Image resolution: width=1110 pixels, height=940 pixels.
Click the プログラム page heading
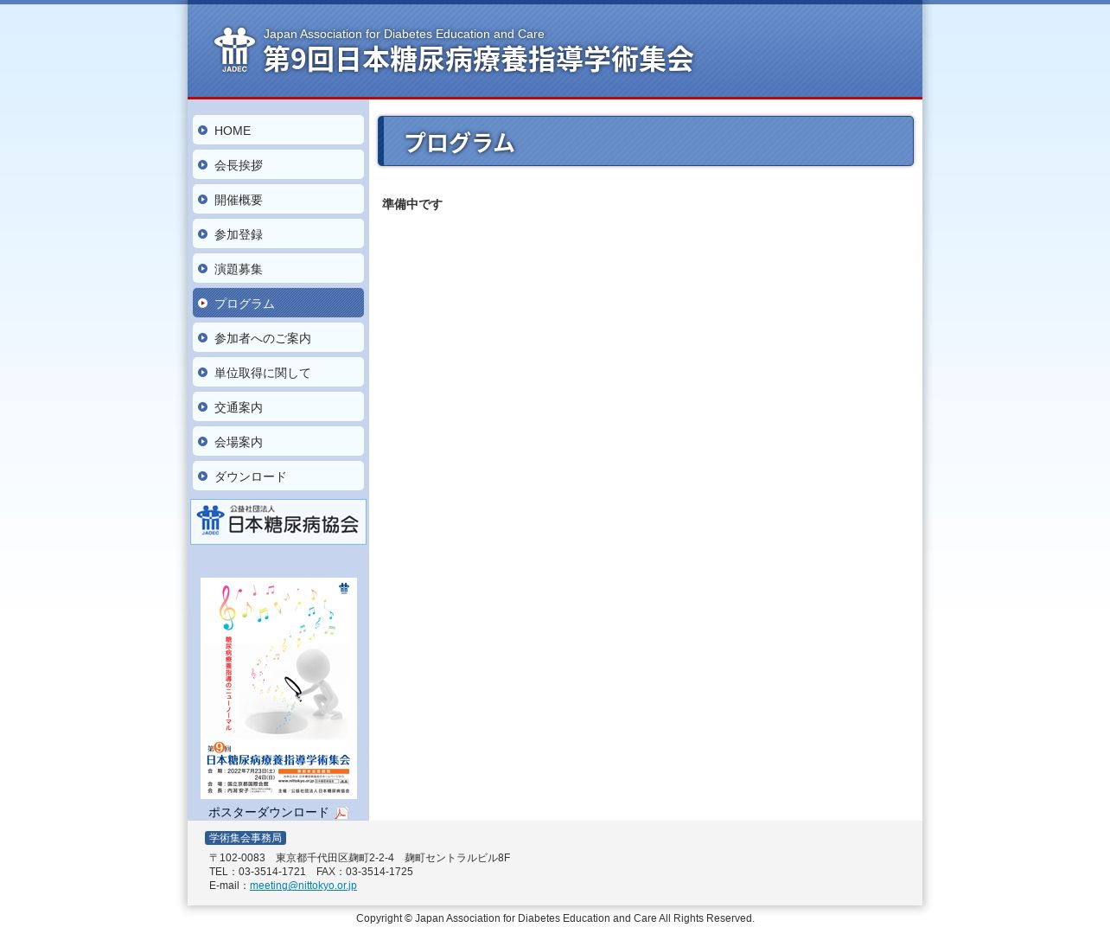pyautogui.click(x=459, y=143)
